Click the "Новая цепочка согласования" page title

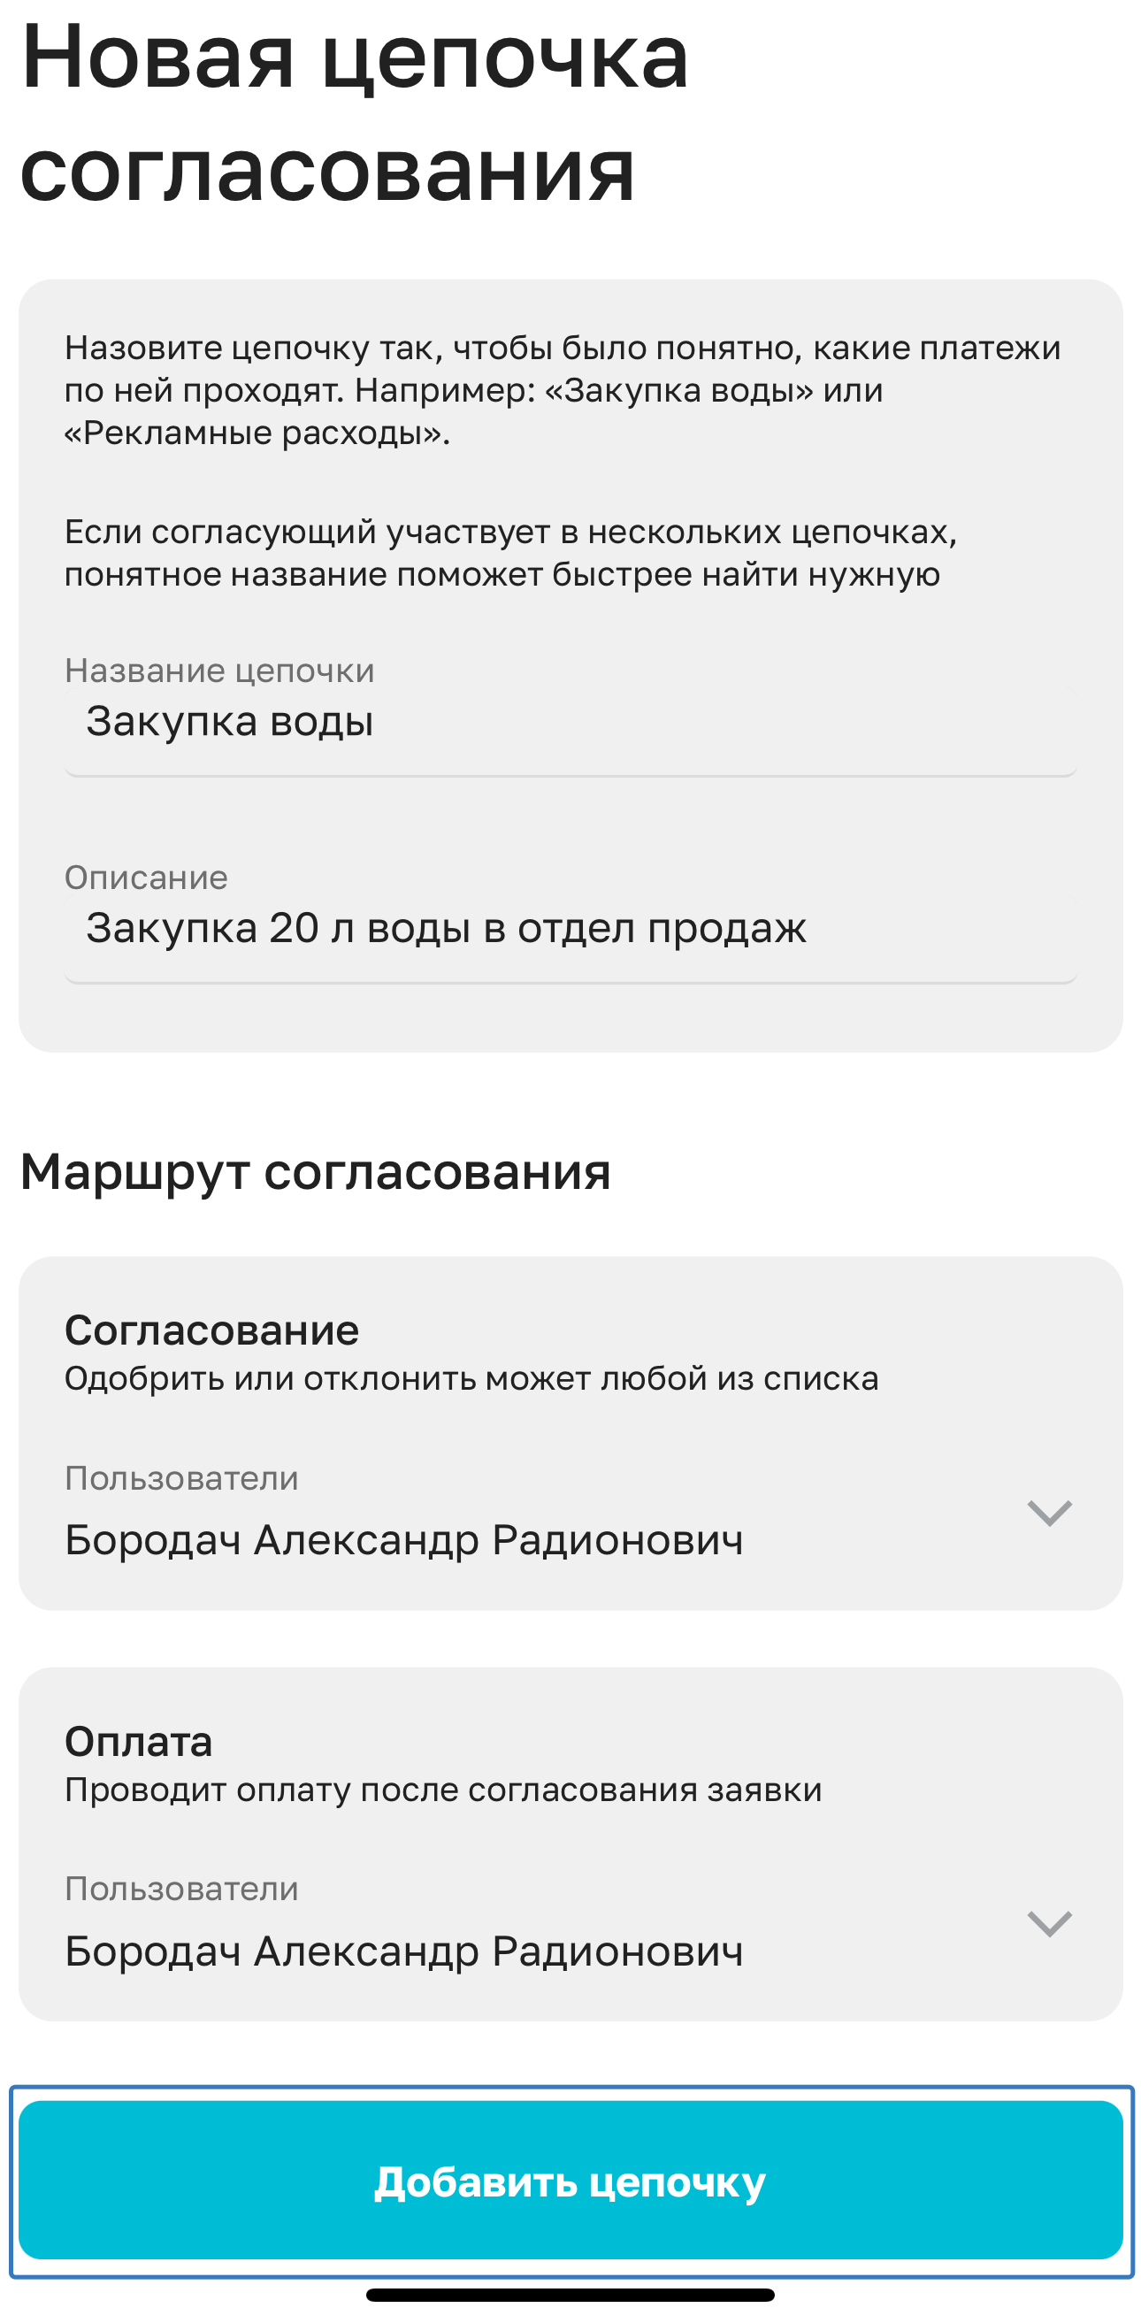tap(354, 112)
